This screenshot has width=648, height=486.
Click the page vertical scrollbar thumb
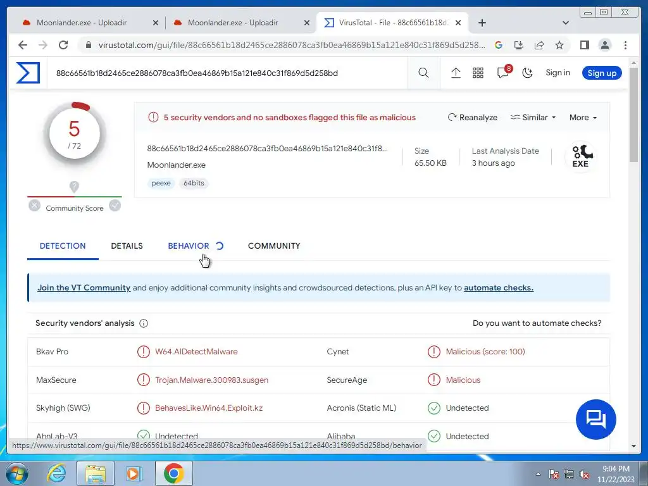[633, 115]
